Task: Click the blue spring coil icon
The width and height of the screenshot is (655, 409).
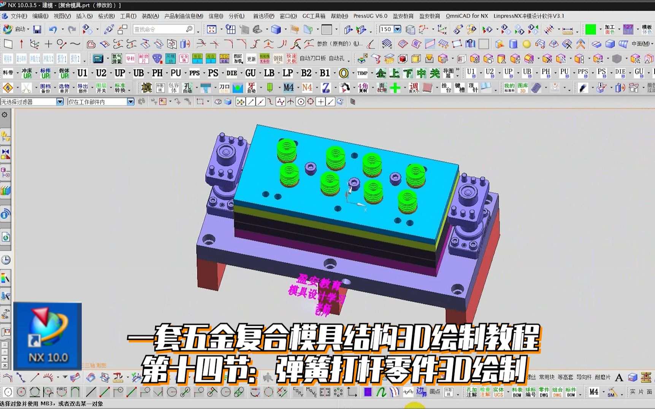Action: (x=536, y=88)
